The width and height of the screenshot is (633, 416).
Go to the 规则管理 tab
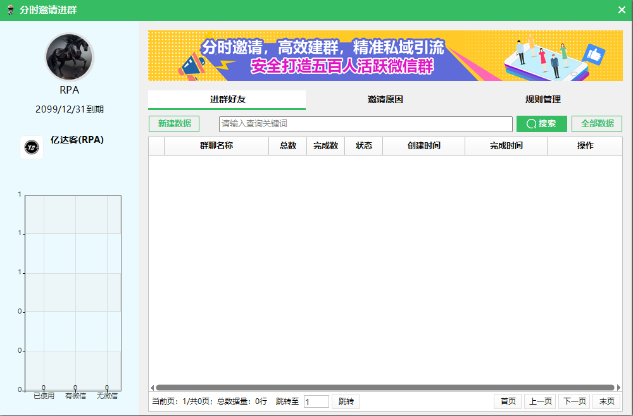[542, 100]
